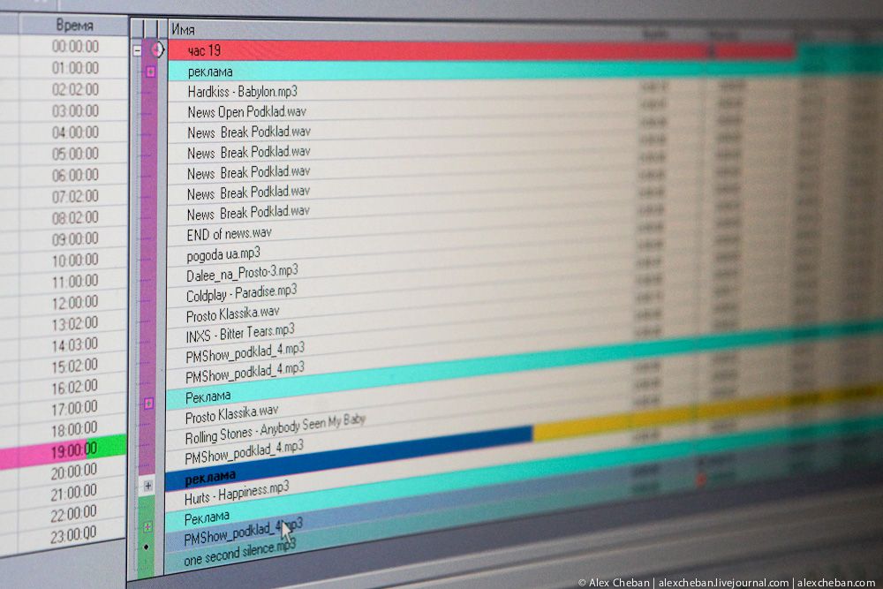Select the 22:00:00 hour entry
Screen dimensions: 883x589
(73, 514)
